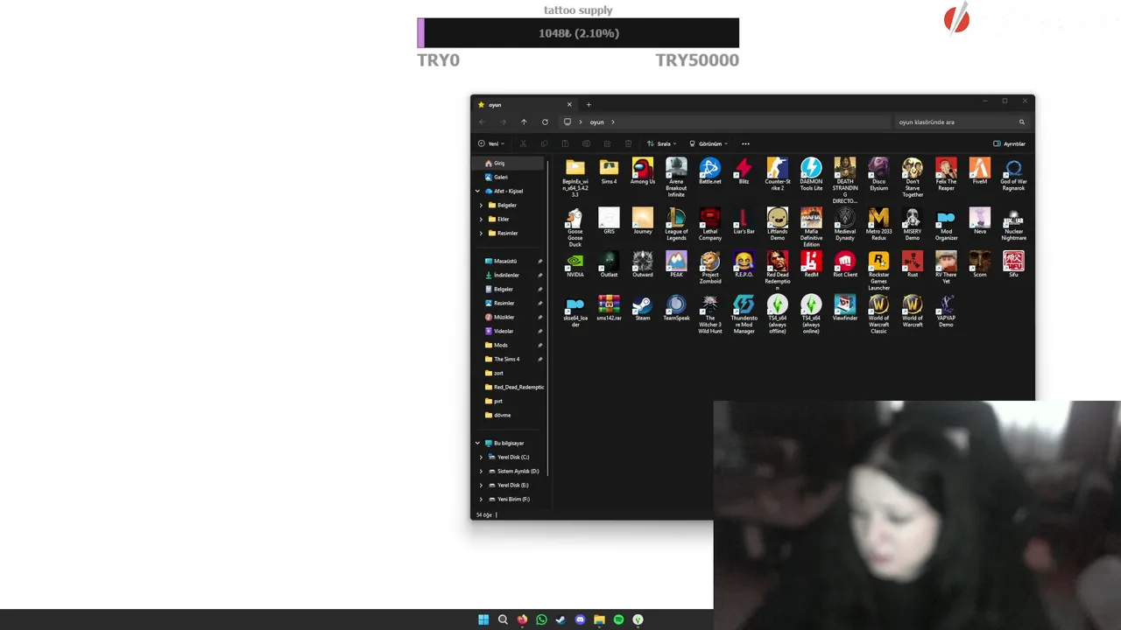
Task: Select the NVIDIA shortcut
Action: 575,265
